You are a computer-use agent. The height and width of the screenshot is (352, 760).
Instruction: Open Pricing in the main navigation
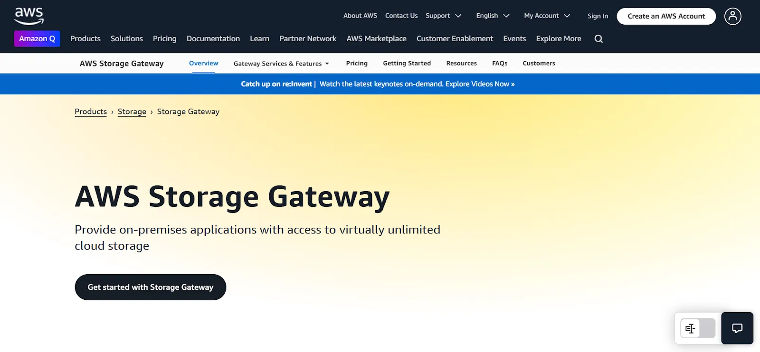[x=165, y=39]
